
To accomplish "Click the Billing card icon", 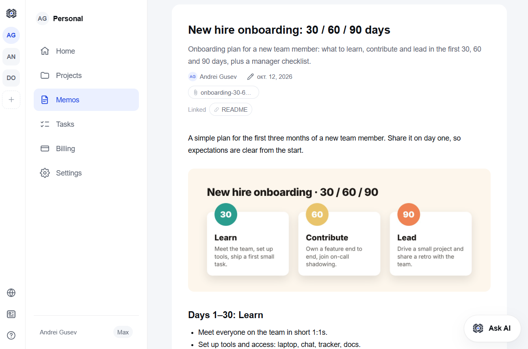I will 45,149.
